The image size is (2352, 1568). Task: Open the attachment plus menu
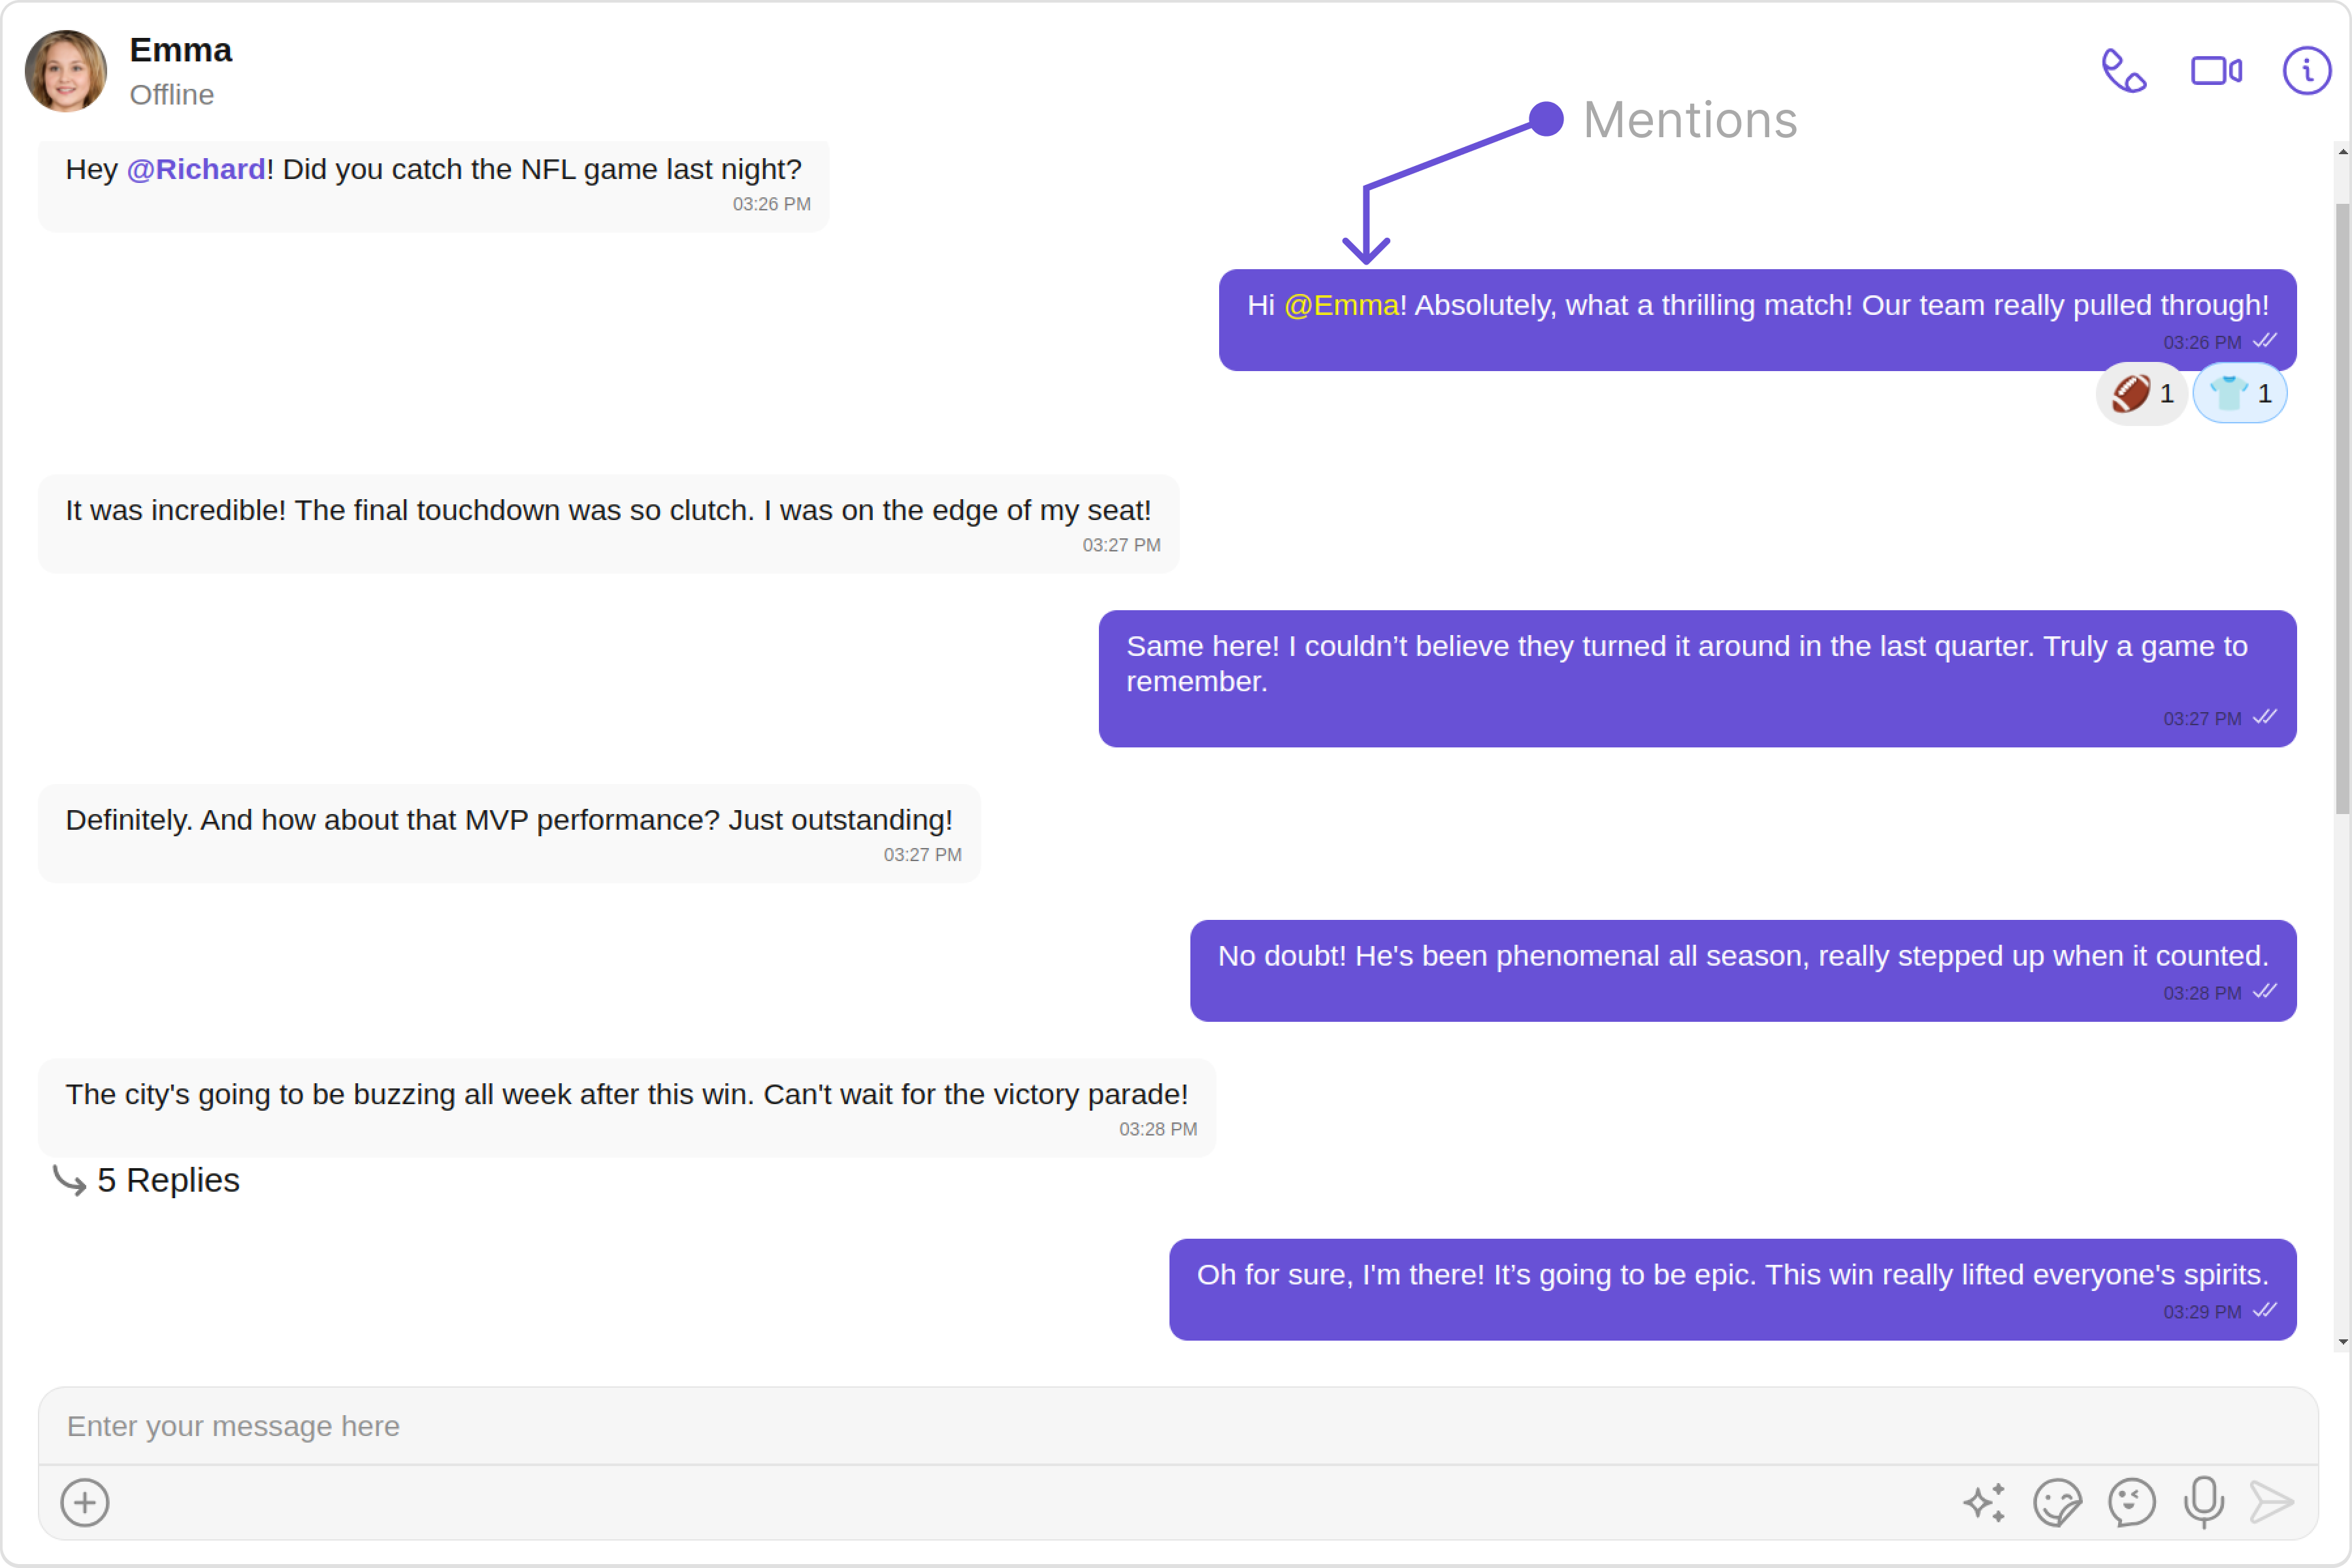(x=85, y=1502)
